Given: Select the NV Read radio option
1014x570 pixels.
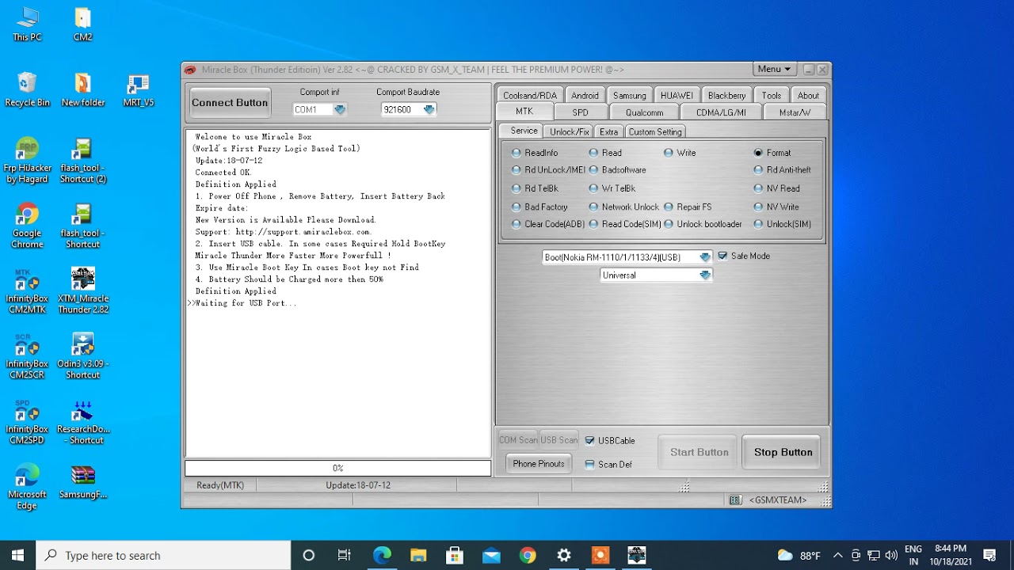Looking at the screenshot, I should point(777,188).
